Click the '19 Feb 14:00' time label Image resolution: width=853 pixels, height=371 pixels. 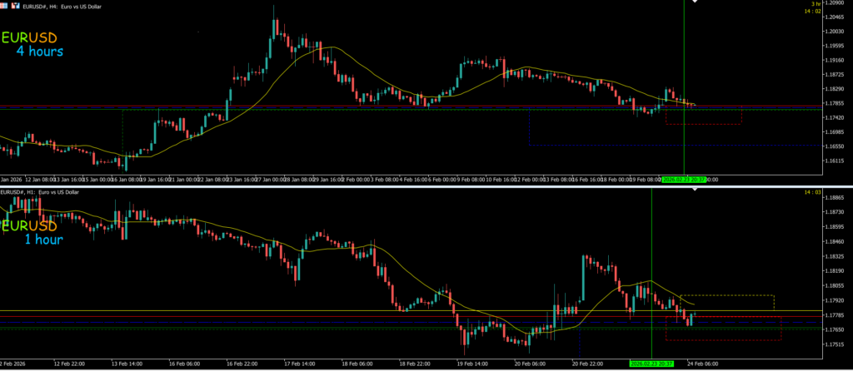(x=472, y=364)
